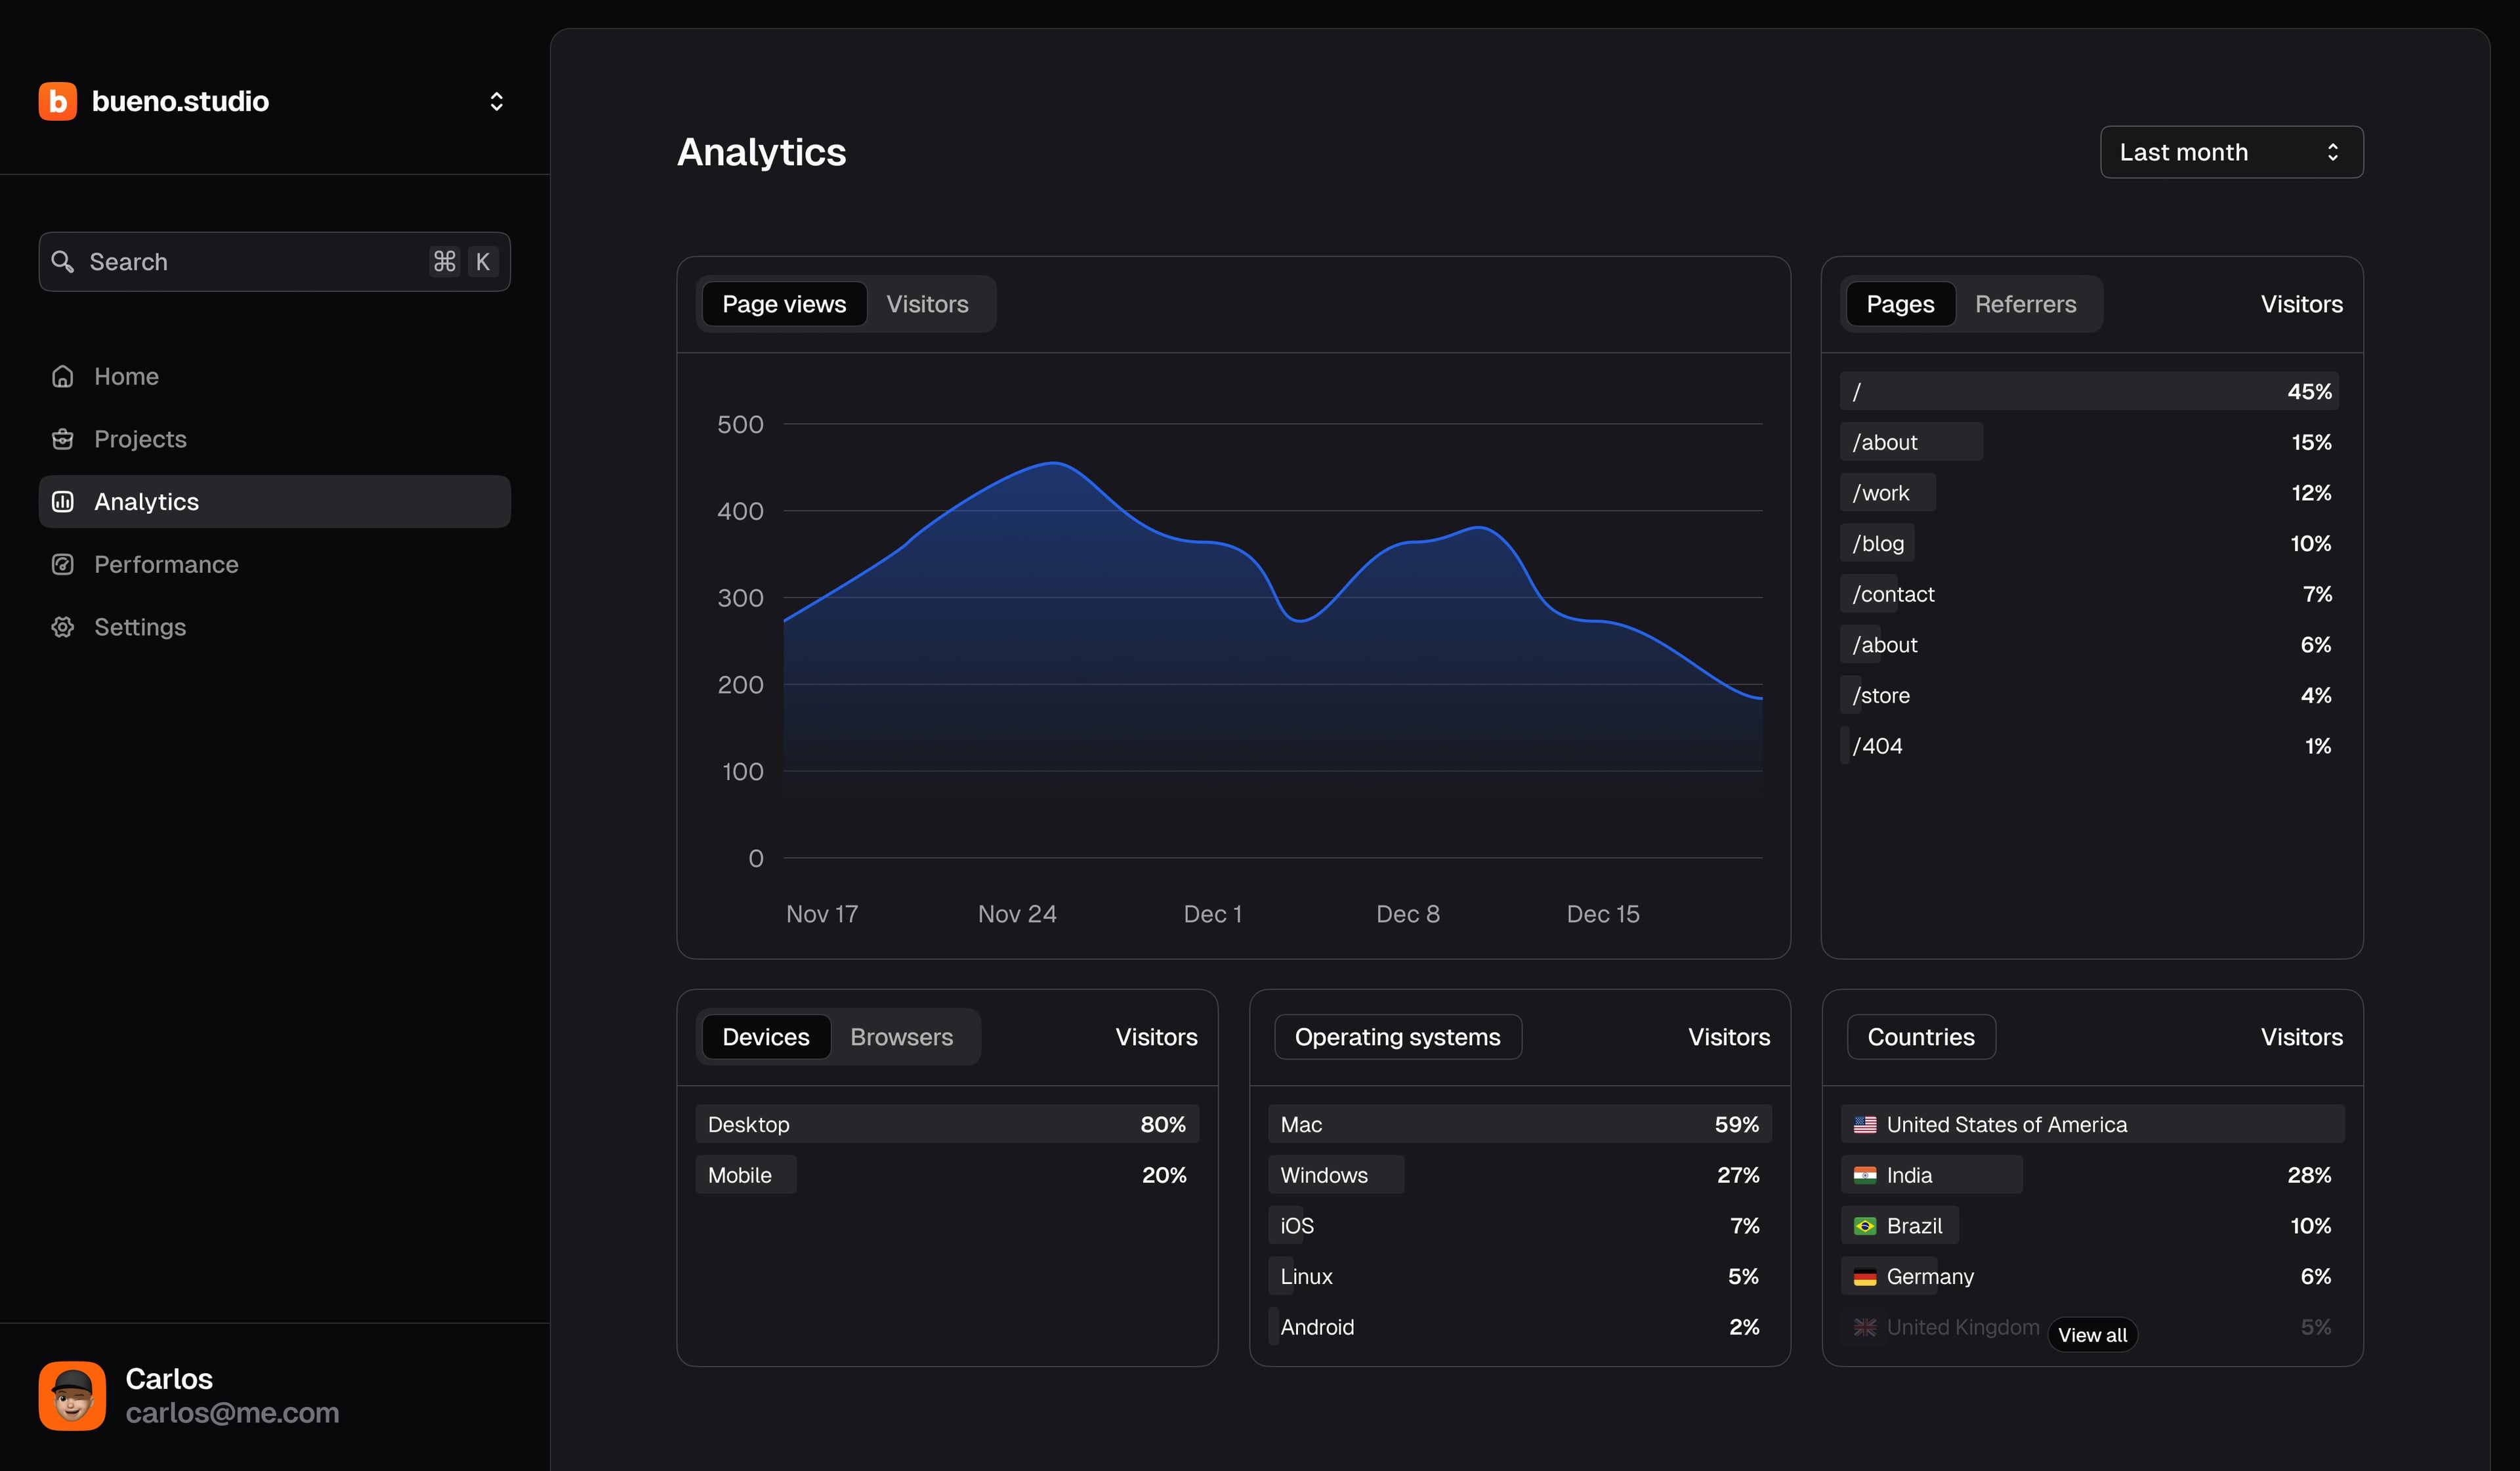Open the /blog page entry
The image size is (2520, 1471).
click(1876, 543)
